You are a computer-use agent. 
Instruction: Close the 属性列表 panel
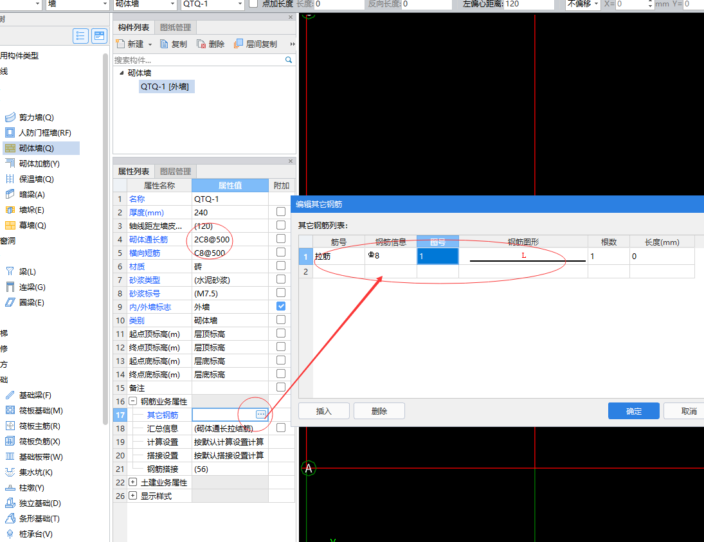(291, 161)
